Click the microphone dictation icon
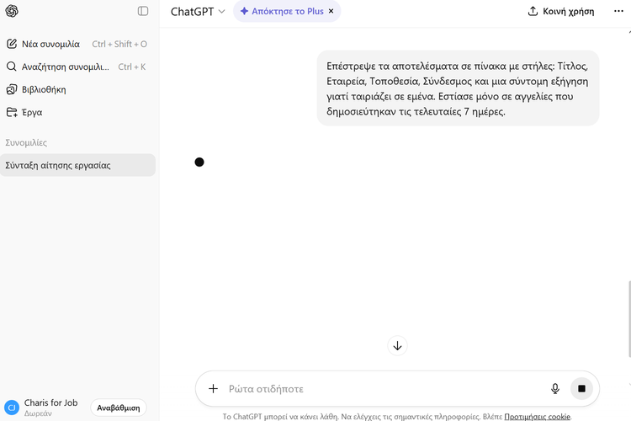Screen dimensions: 631x421 555,389
